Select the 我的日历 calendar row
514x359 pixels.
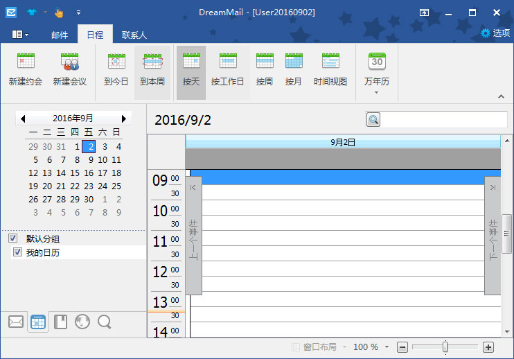point(78,252)
